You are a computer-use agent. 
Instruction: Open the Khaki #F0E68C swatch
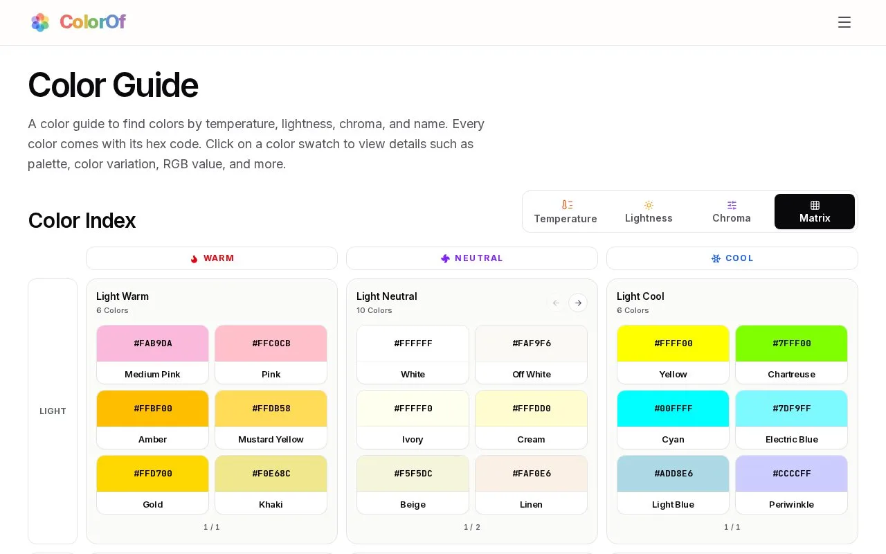pyautogui.click(x=271, y=485)
